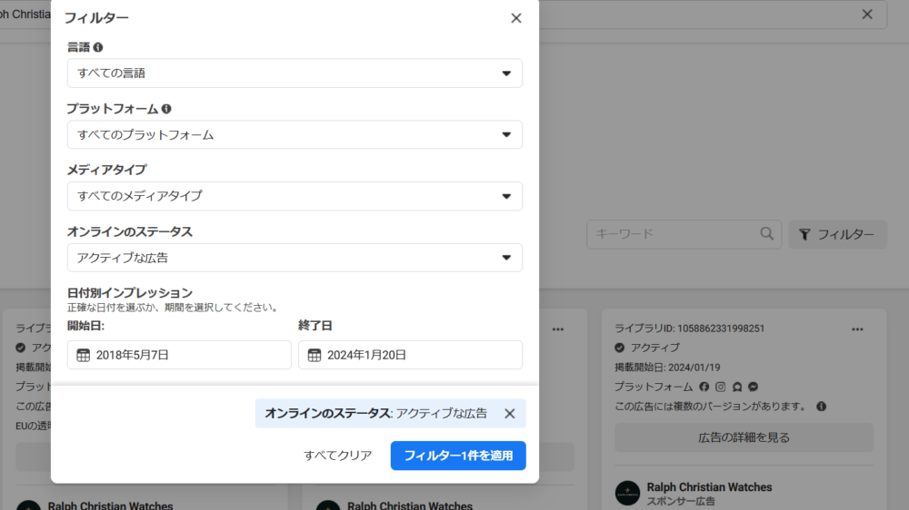
Task: Click the calendar icon in end date field
Action: point(315,356)
